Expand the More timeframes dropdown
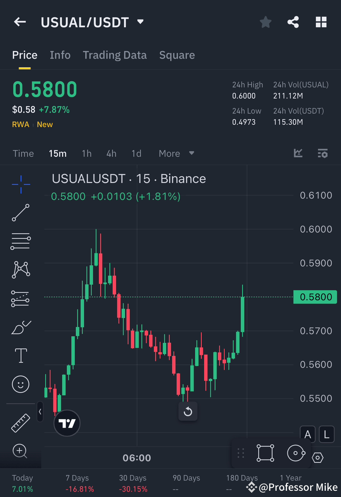This screenshot has width=341, height=497. coord(176,153)
